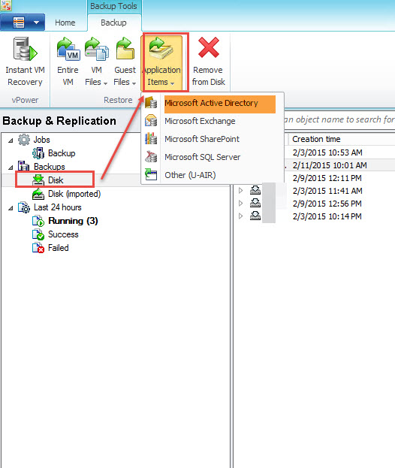Click the Backups node icon

24,167
